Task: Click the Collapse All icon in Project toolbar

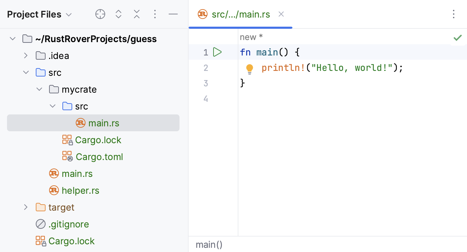Action: click(x=137, y=14)
